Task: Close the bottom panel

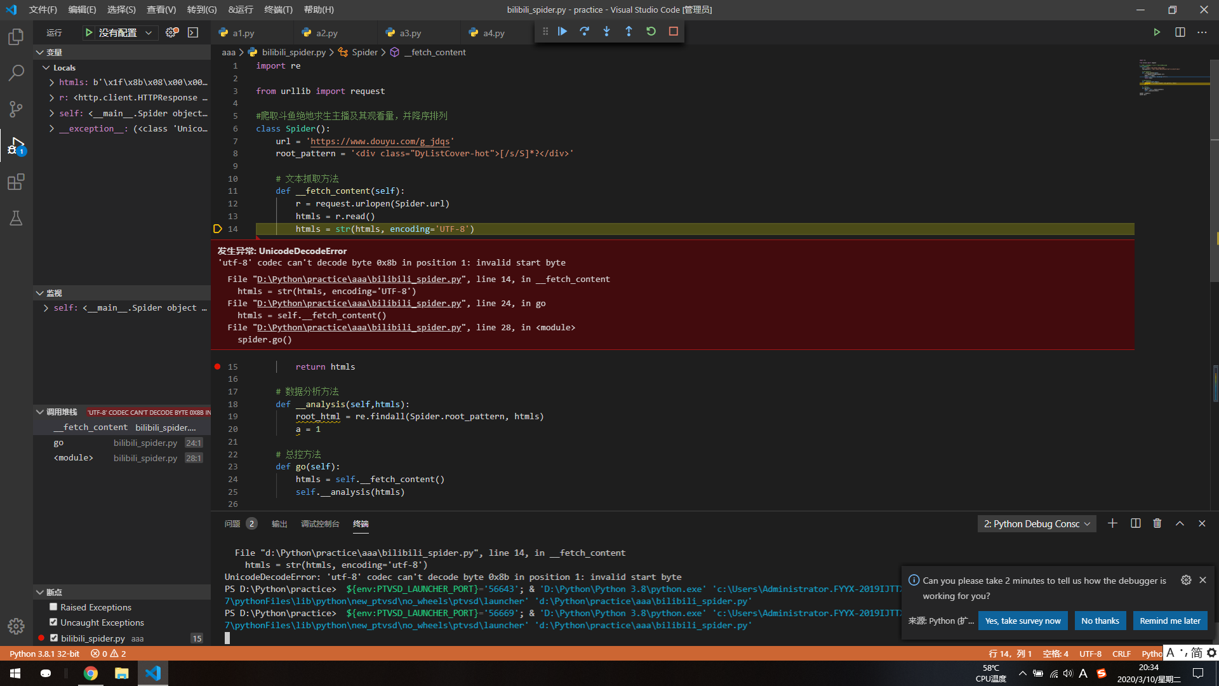Action: coord(1202,523)
